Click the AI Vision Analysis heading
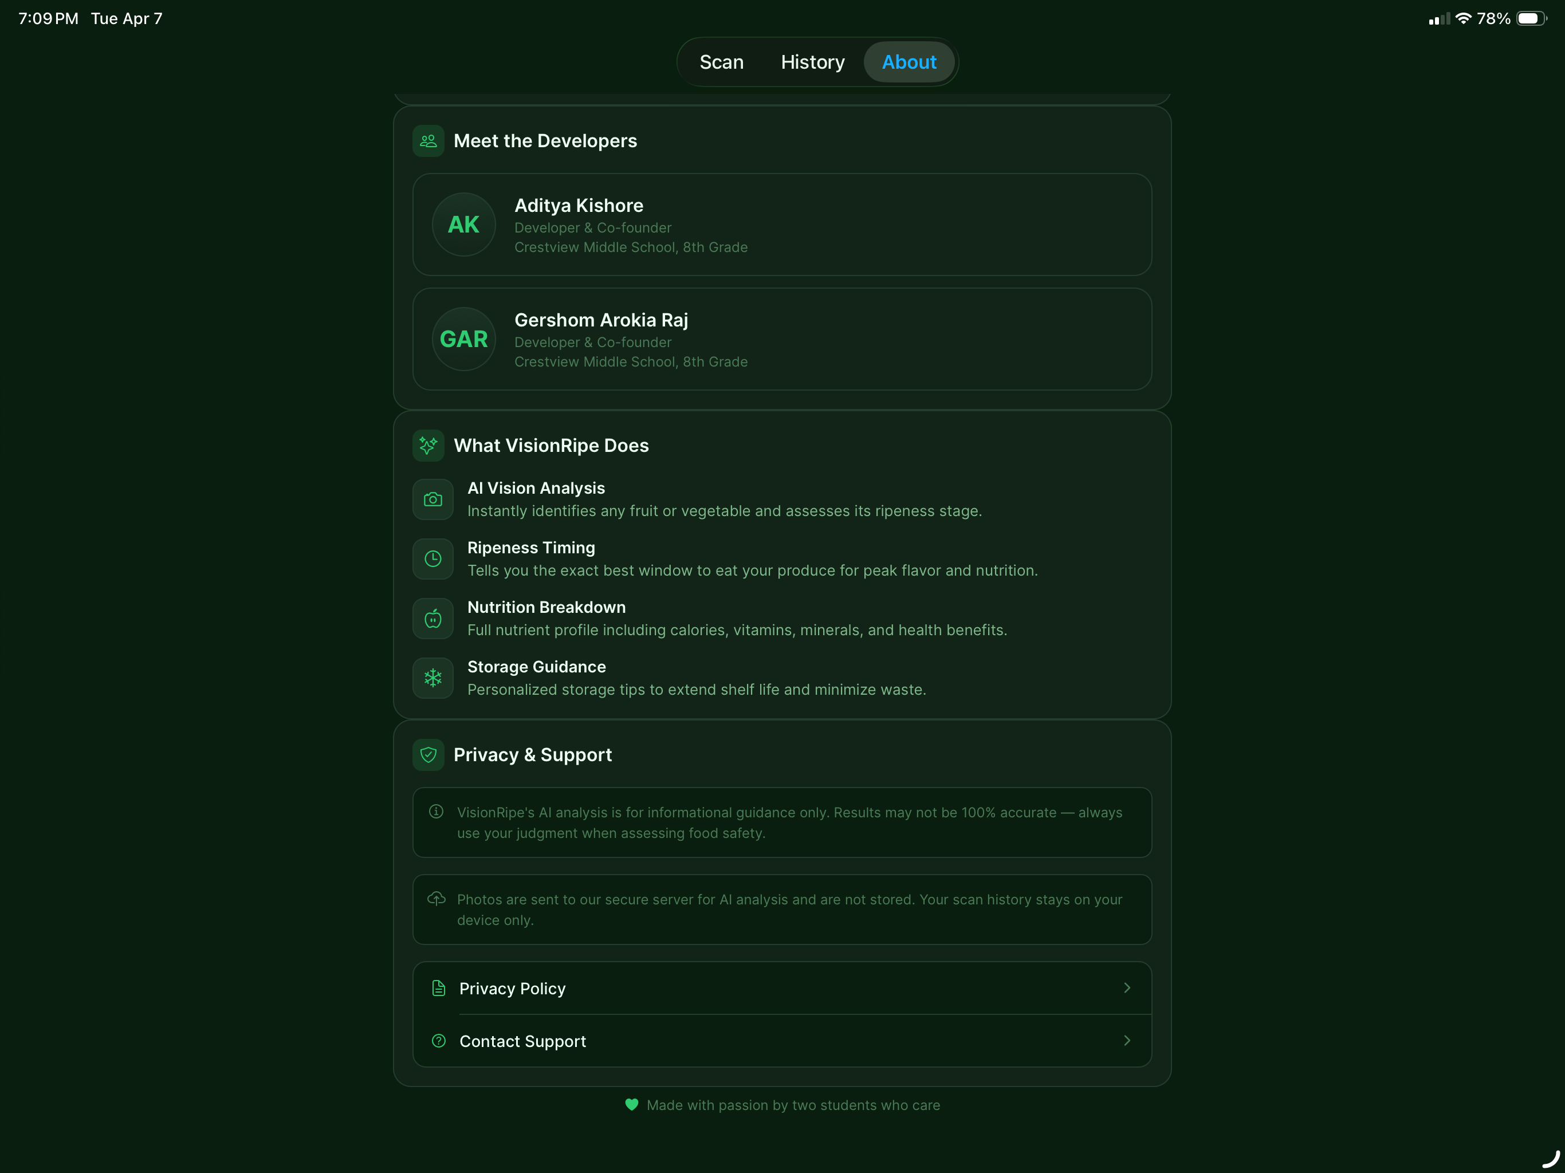1565x1173 pixels. pyautogui.click(x=536, y=488)
